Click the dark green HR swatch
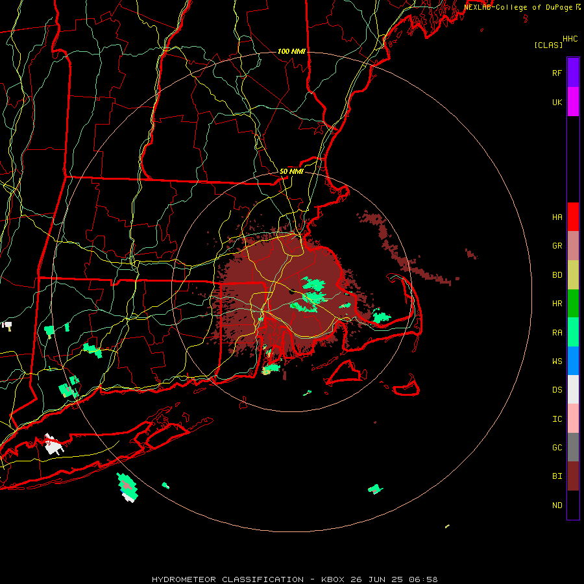Viewport: 584px width, 584px height. pyautogui.click(x=573, y=303)
